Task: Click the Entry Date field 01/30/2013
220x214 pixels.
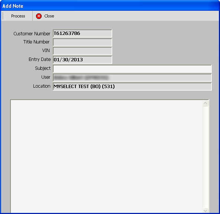Action: coord(82,60)
